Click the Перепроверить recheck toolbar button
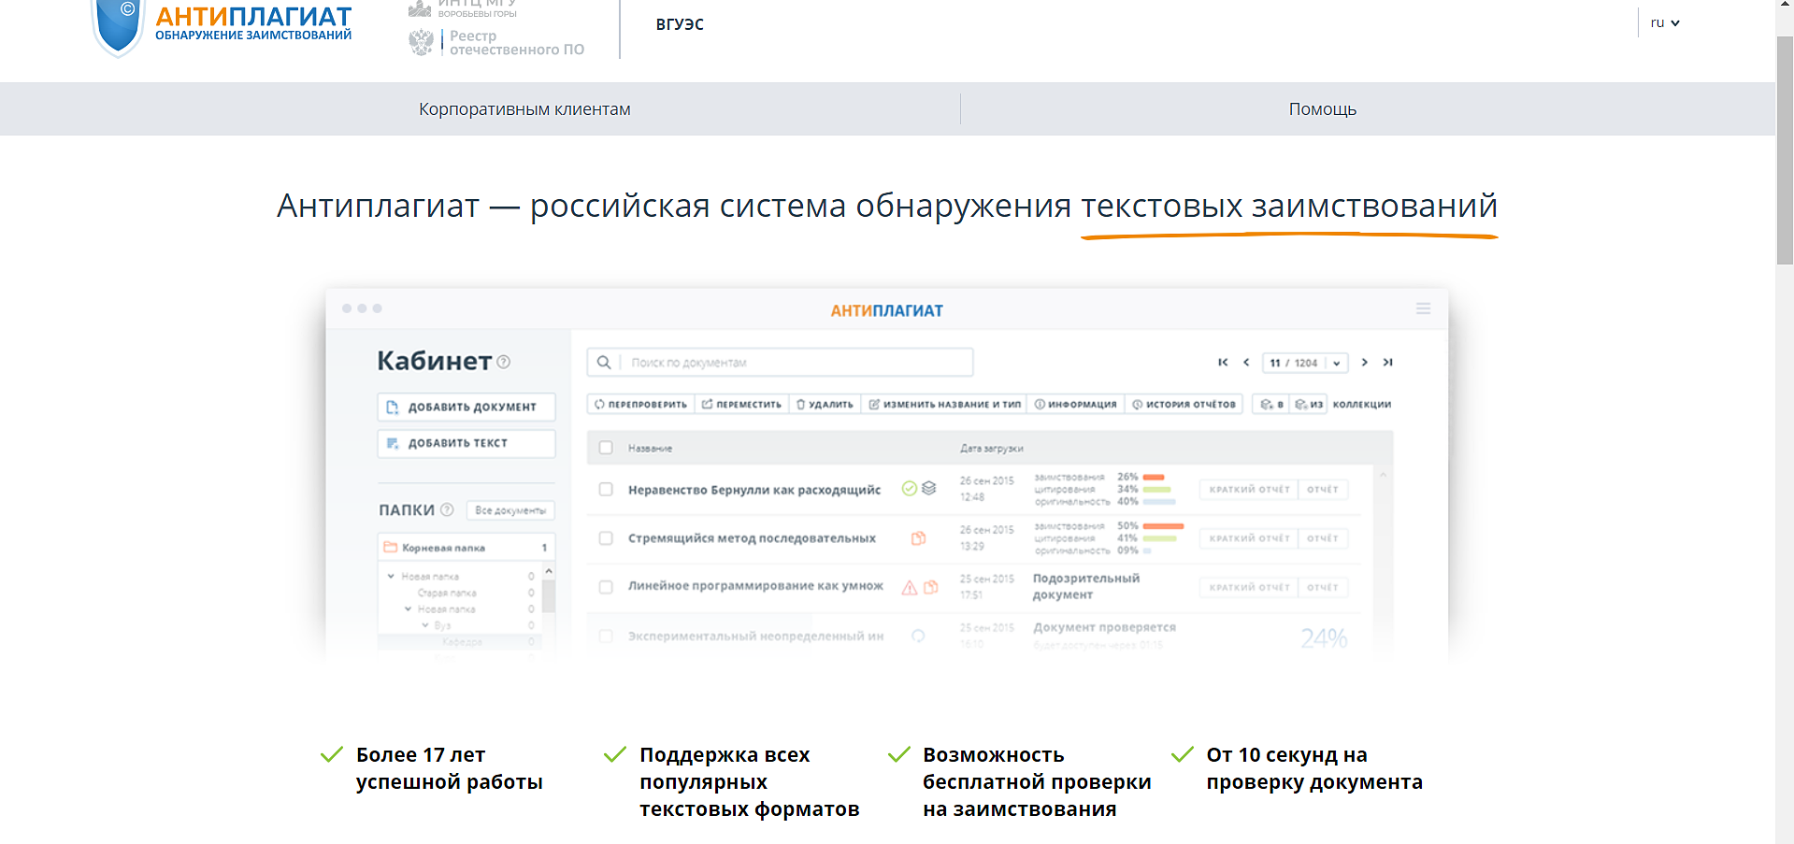The width and height of the screenshot is (1794, 844). [641, 405]
